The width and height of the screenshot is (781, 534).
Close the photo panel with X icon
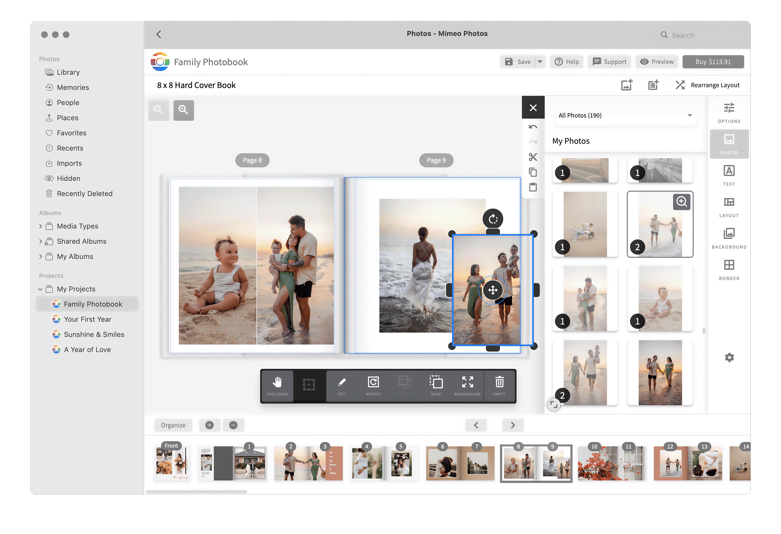point(533,107)
